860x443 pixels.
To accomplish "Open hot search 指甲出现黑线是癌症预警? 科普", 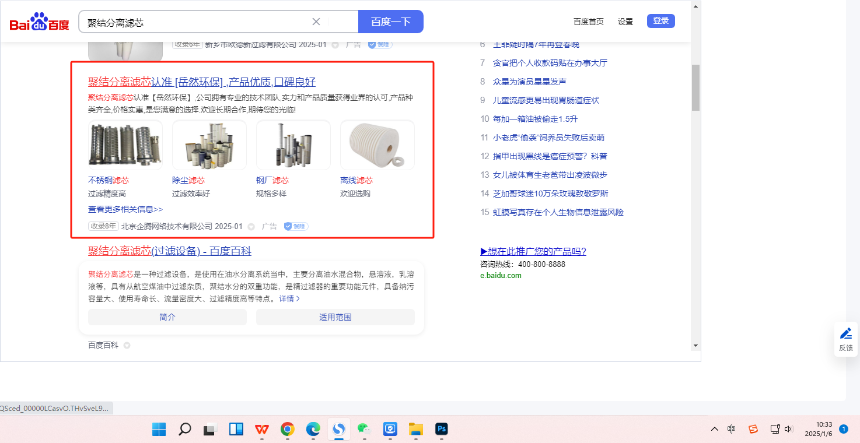I will point(550,156).
